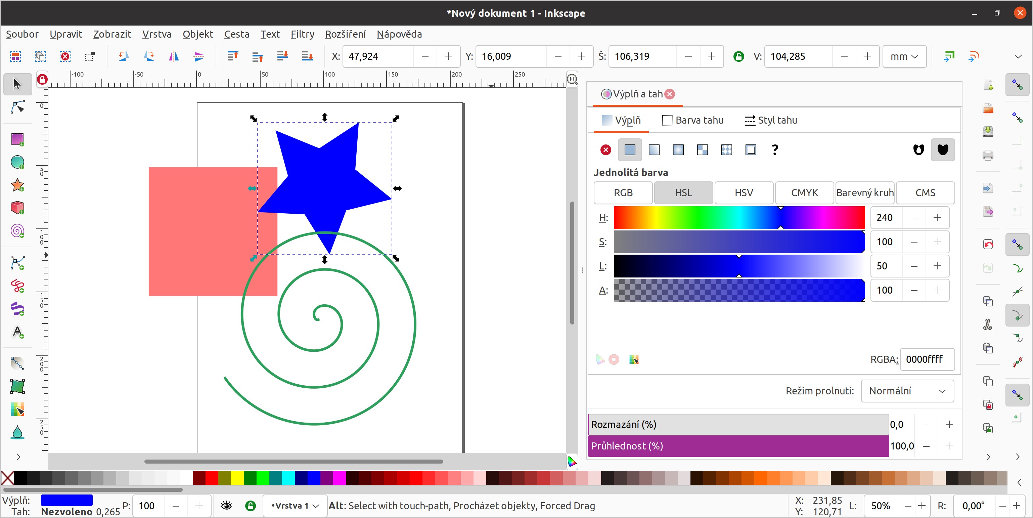Flip selection horizontally

point(174,56)
